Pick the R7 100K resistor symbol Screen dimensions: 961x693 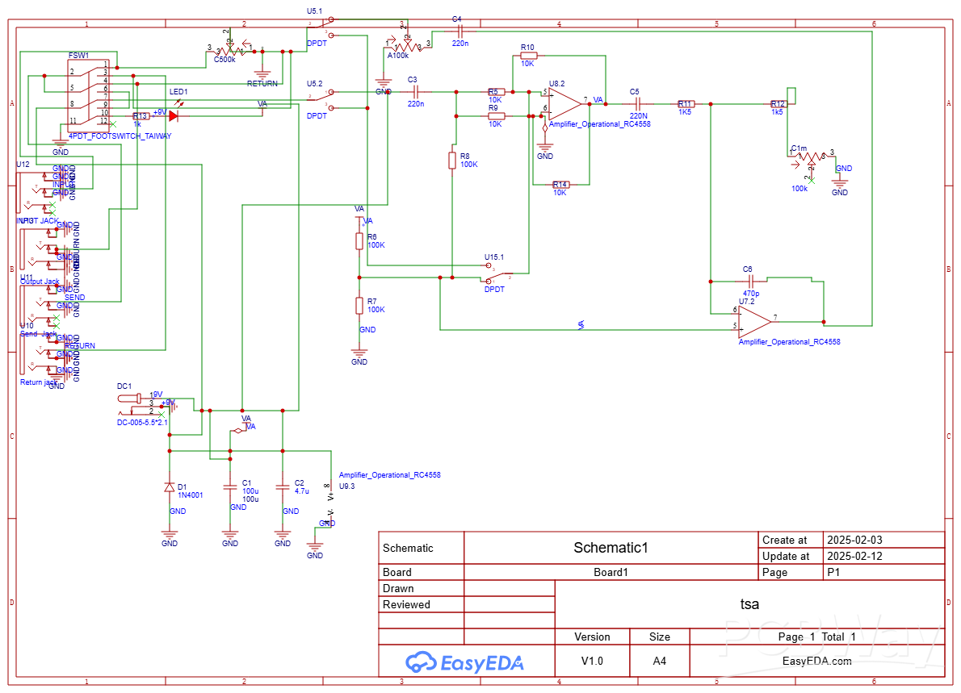point(359,305)
